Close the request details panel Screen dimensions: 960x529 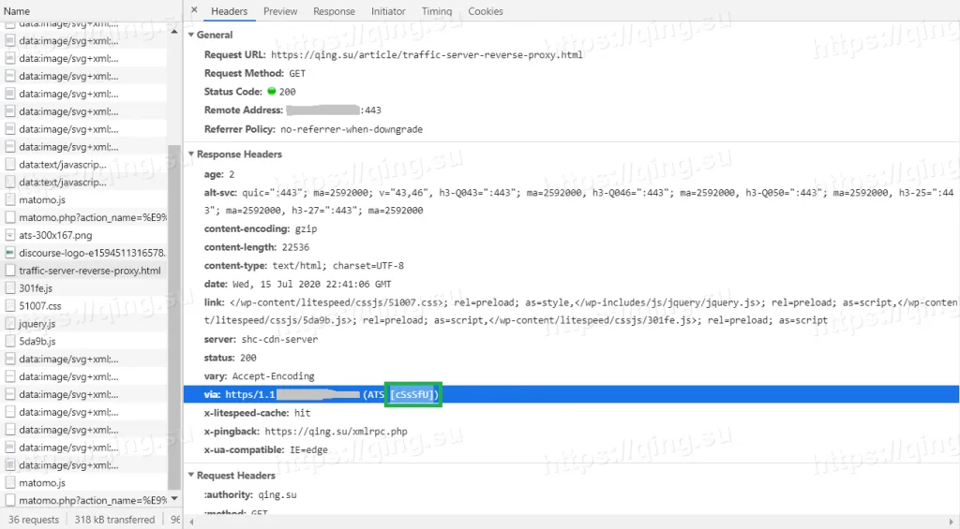[x=194, y=11]
